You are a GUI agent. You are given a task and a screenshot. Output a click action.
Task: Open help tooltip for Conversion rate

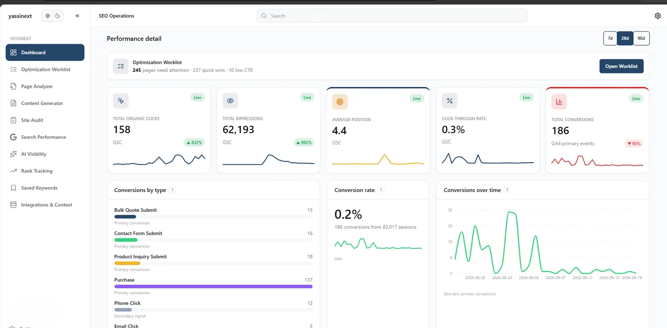[381, 190]
